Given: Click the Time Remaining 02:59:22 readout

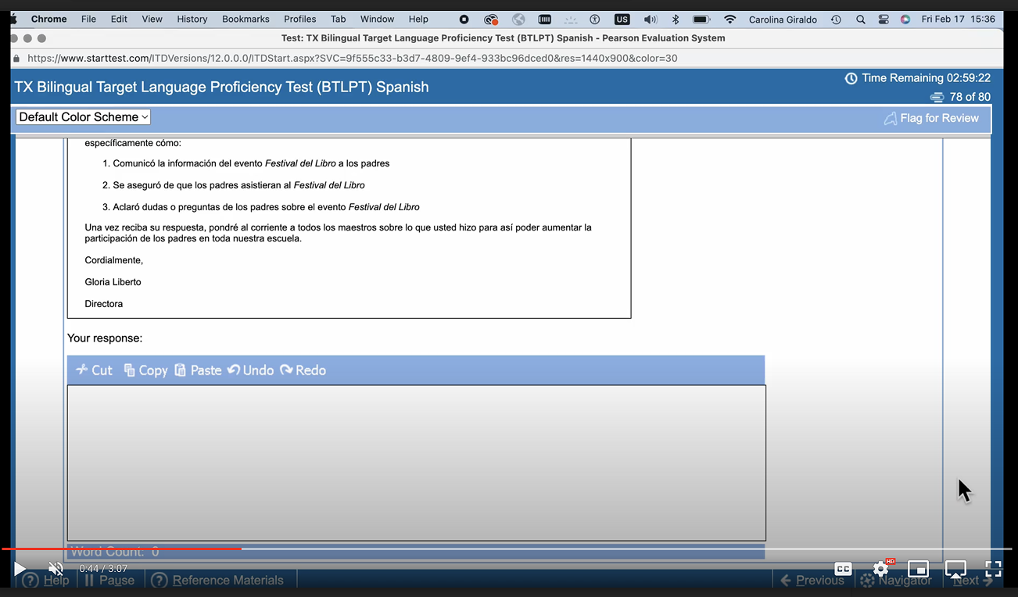Looking at the screenshot, I should (926, 78).
